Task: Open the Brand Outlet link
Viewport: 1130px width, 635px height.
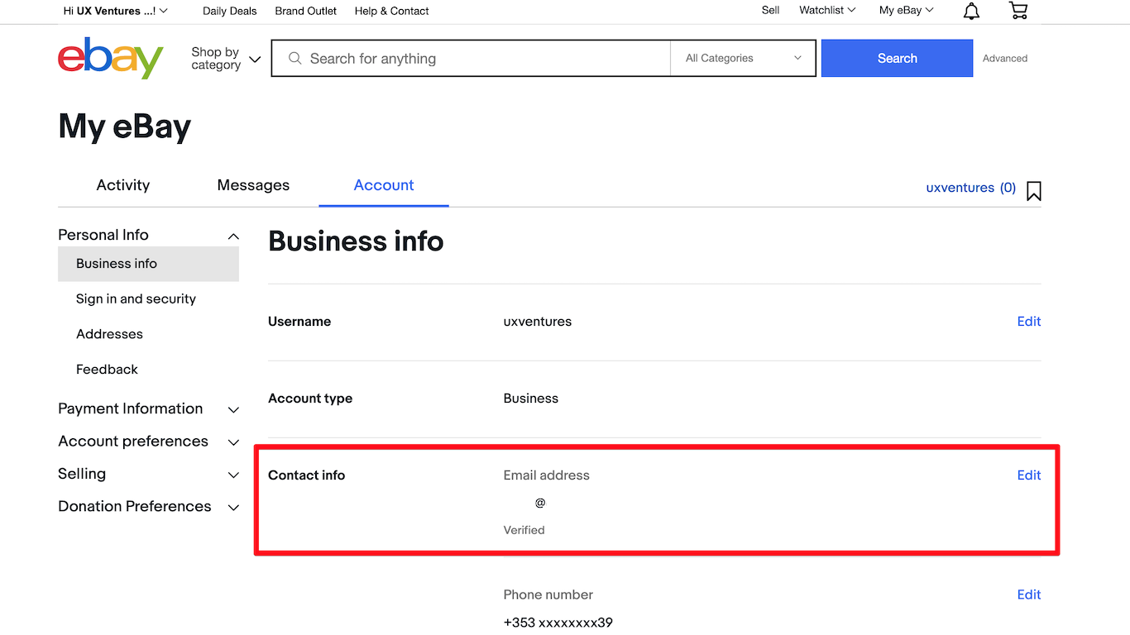Action: (x=306, y=11)
